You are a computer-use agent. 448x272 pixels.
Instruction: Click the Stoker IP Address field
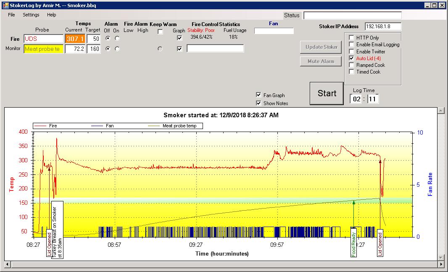[383, 26]
